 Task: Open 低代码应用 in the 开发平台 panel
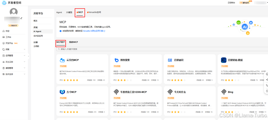(38, 36)
